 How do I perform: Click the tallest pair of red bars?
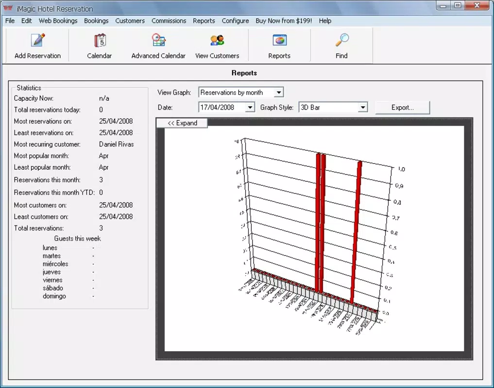(321, 223)
